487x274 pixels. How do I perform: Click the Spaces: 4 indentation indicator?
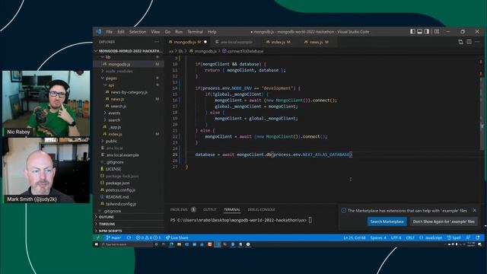tap(378, 237)
